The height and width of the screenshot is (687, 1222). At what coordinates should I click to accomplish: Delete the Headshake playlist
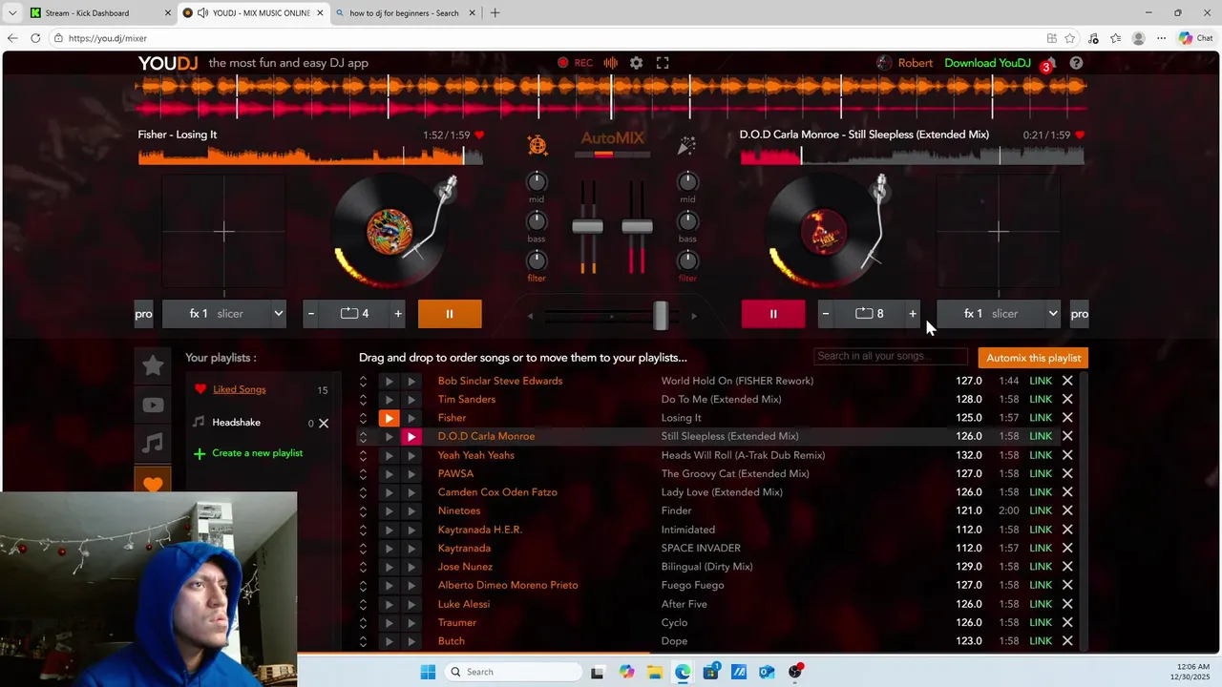pos(324,423)
